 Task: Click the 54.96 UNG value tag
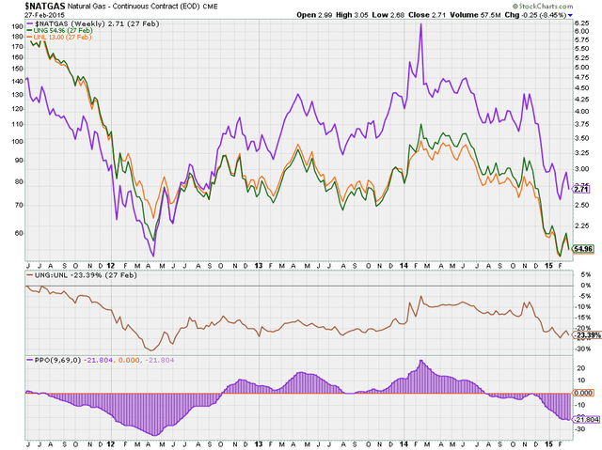point(583,248)
